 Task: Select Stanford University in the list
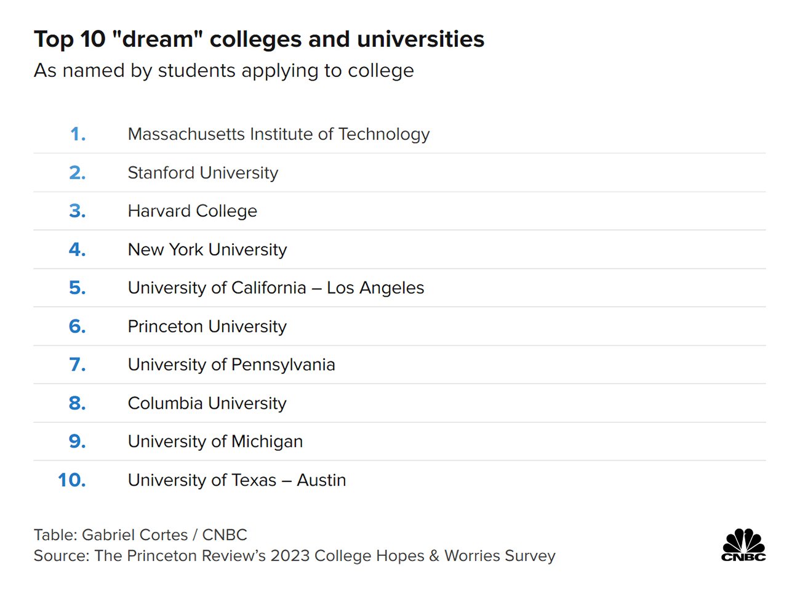(202, 173)
